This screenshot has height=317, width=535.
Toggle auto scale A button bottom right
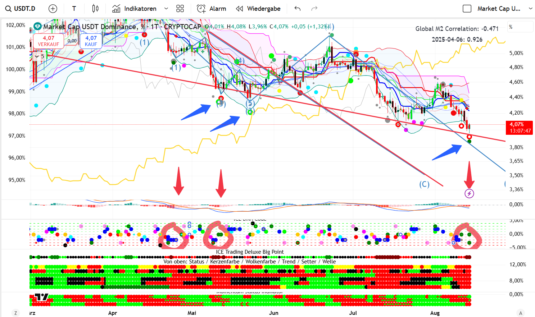520,313
